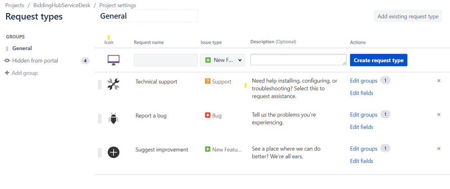Screen dimensions: 450x189
Task: Go to Projects breadcrumb
Action: tap(14, 5)
